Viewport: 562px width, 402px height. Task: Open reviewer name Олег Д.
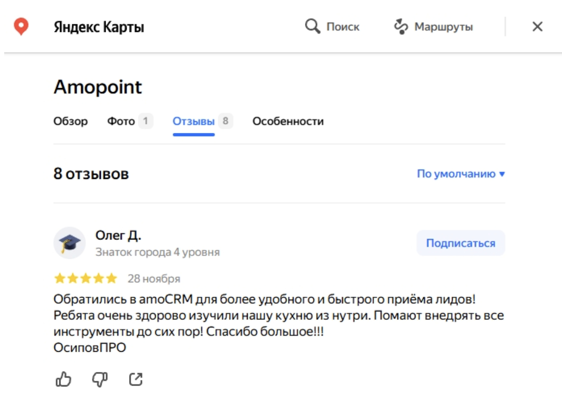(x=118, y=235)
